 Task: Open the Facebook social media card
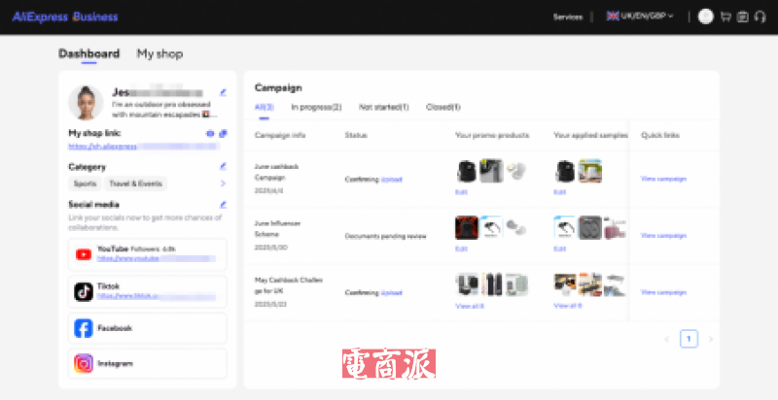pyautogui.click(x=147, y=328)
